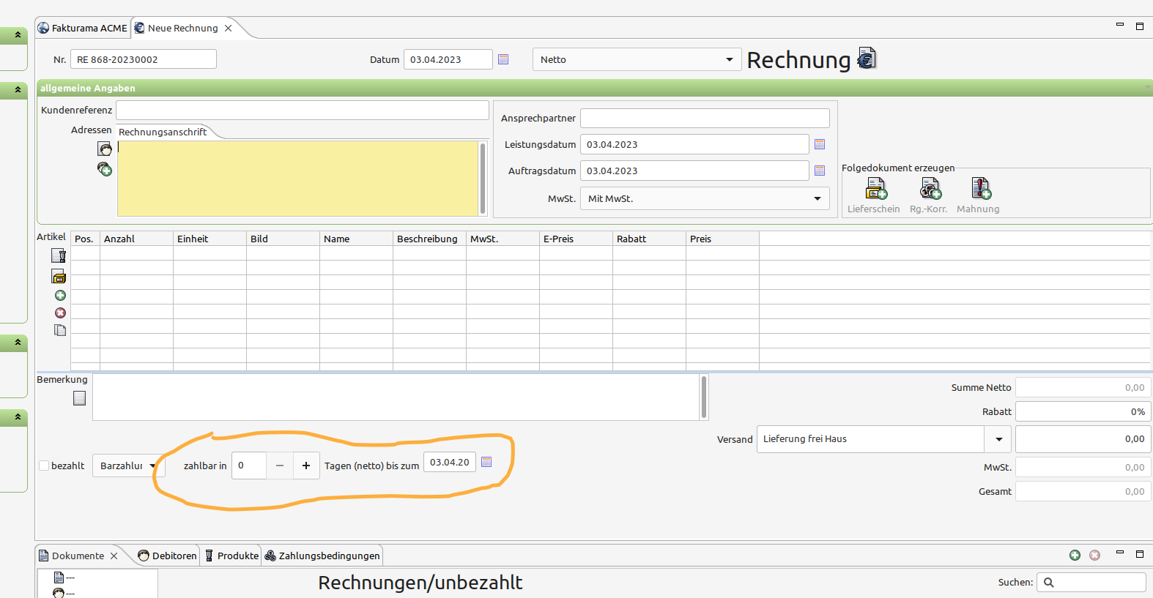
Task: Open Versand Lieferung frei Haus dropdown
Action: [x=883, y=439]
